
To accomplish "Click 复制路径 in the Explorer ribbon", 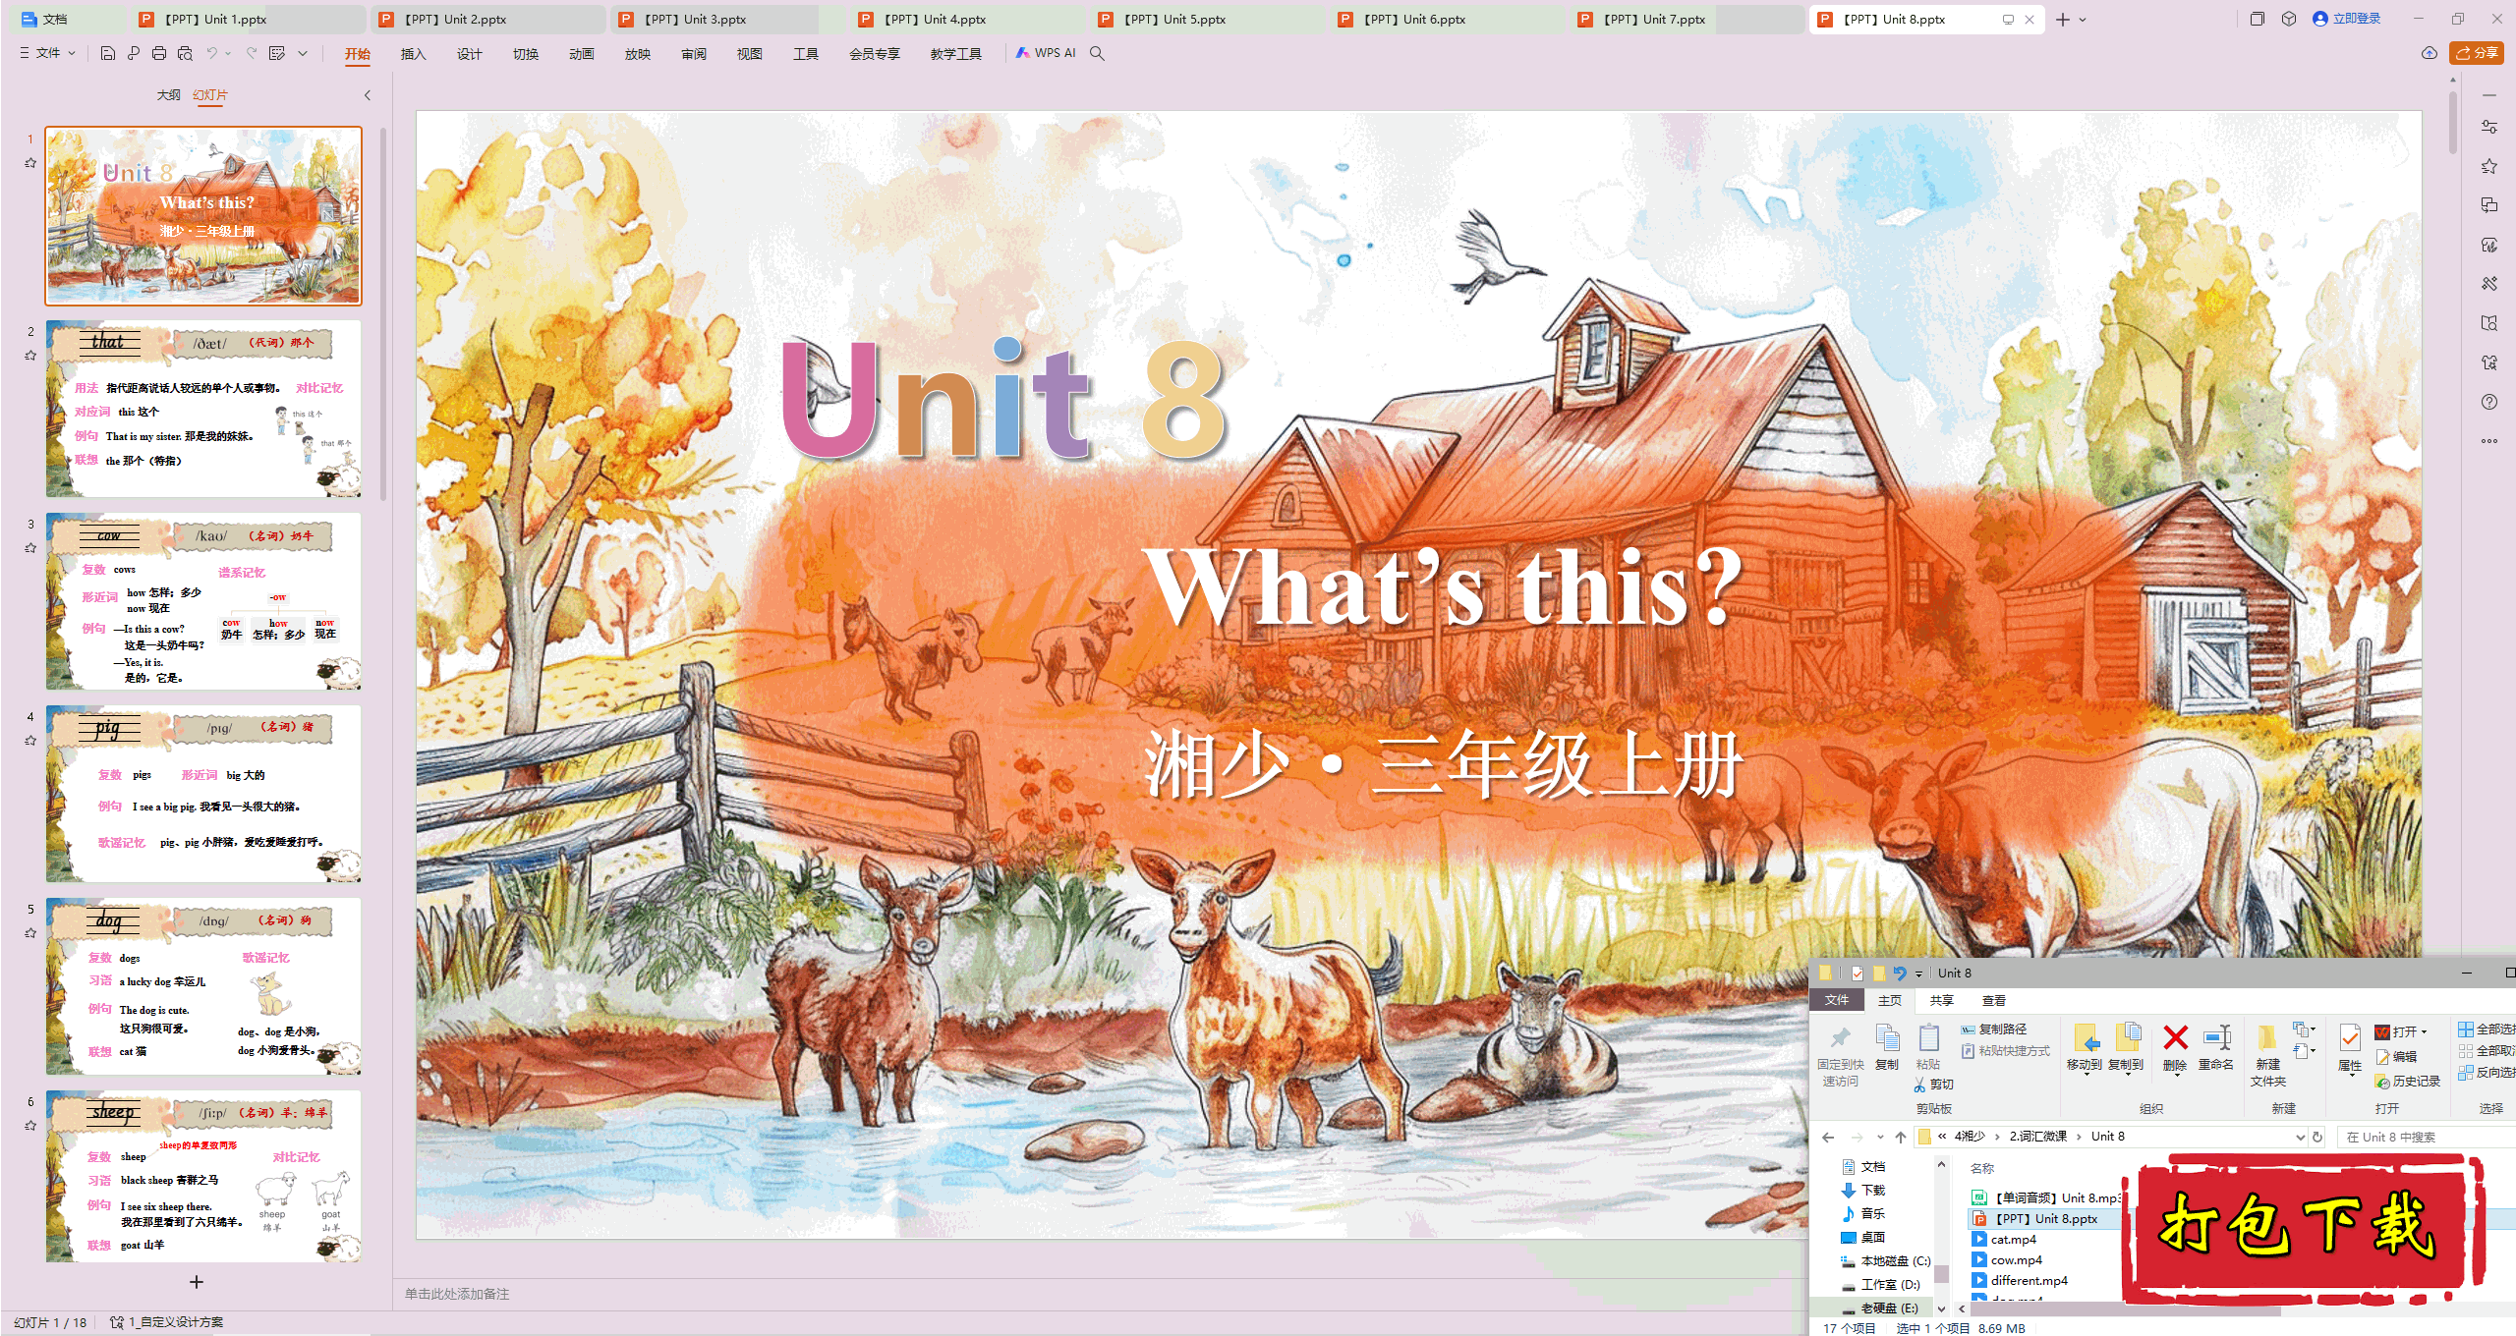I will [1994, 1030].
